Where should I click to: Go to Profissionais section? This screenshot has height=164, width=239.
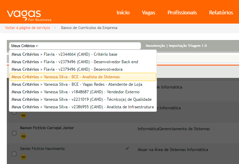182,13
